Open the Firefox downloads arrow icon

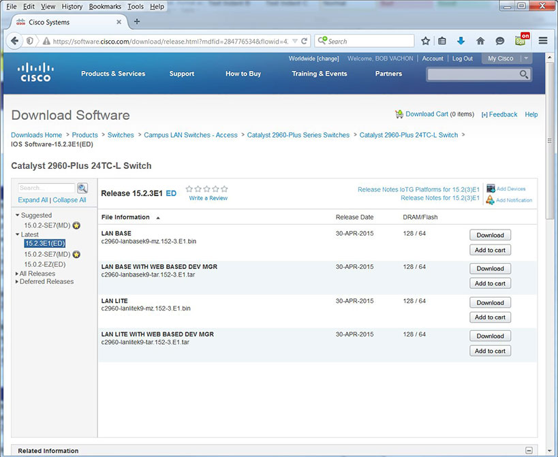coord(461,41)
